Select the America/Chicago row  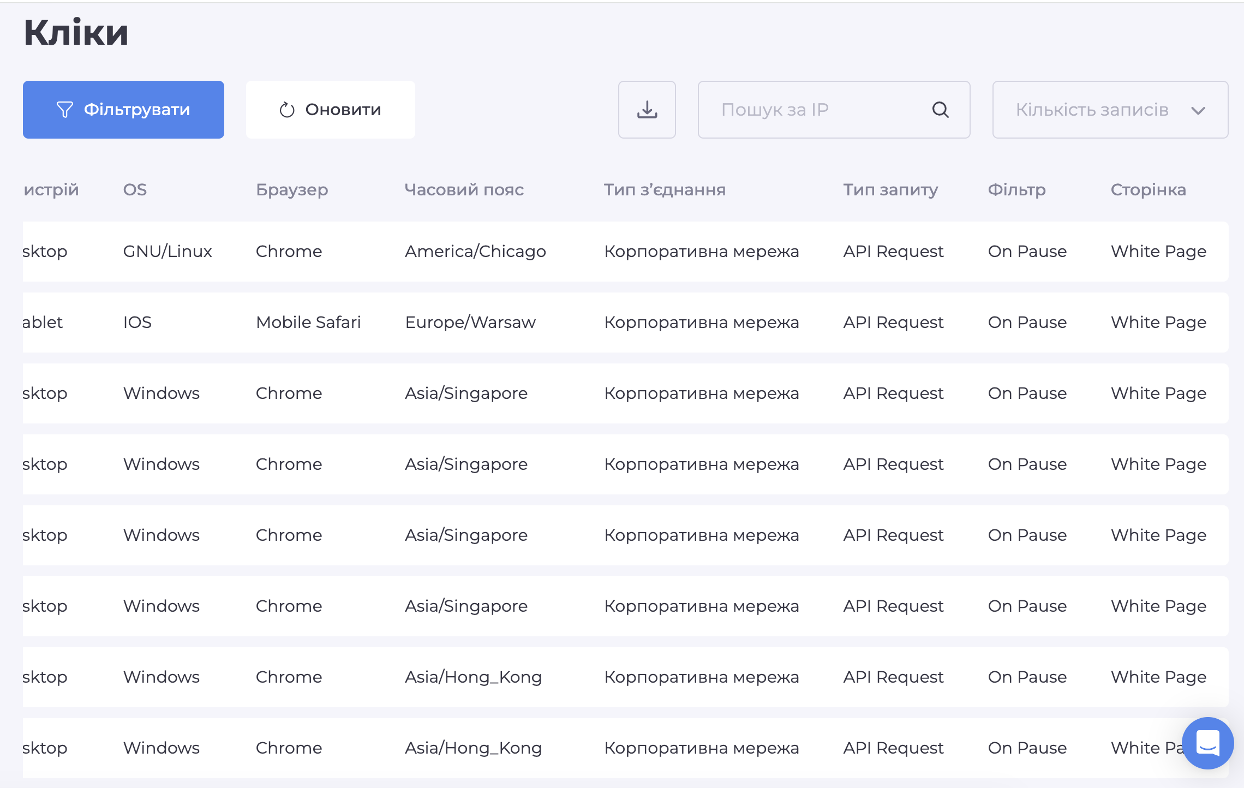click(x=475, y=252)
